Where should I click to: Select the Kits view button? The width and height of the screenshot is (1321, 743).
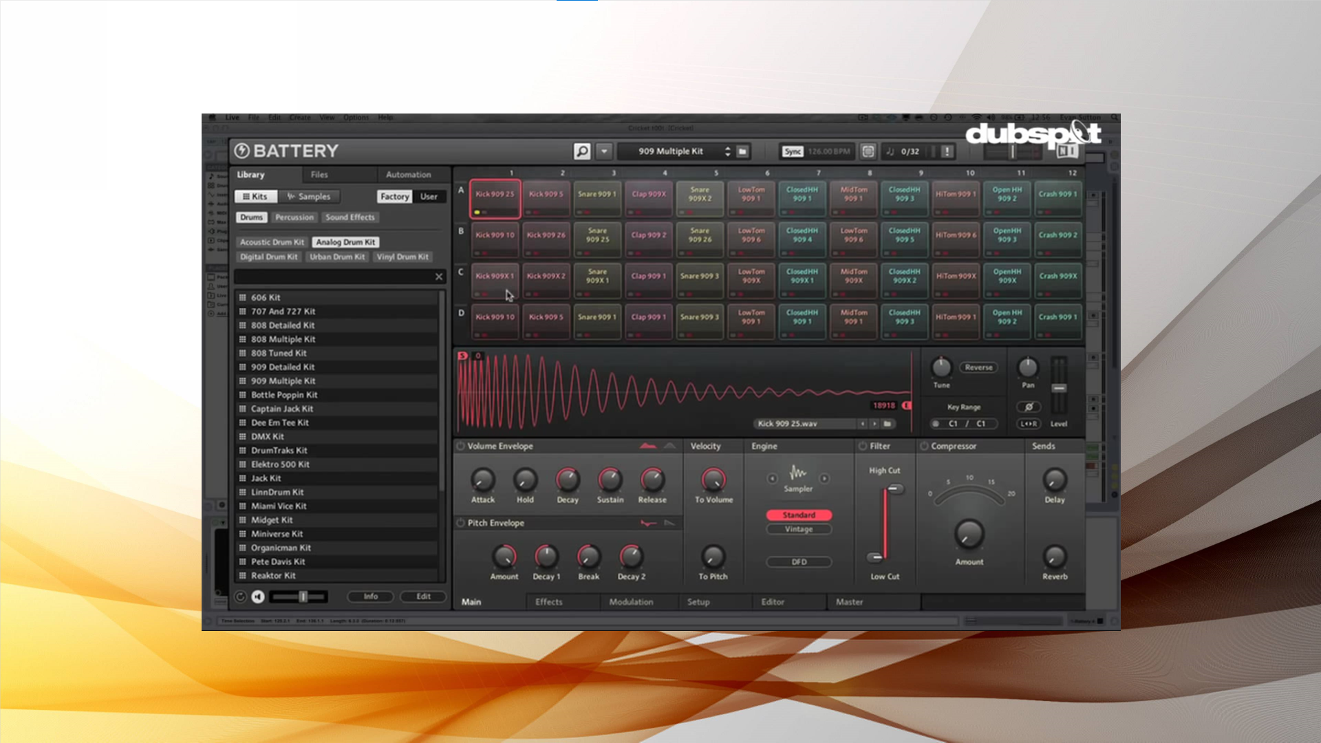tap(255, 197)
